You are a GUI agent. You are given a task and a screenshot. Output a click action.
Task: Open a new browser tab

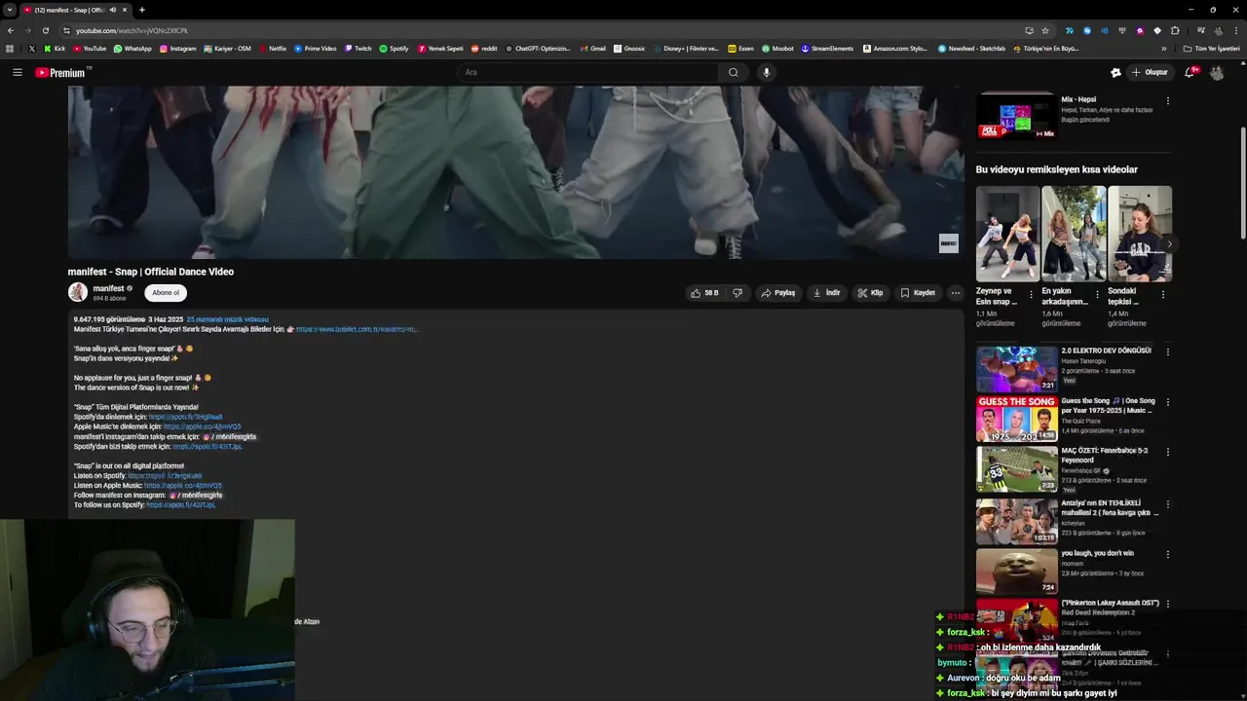(141, 10)
